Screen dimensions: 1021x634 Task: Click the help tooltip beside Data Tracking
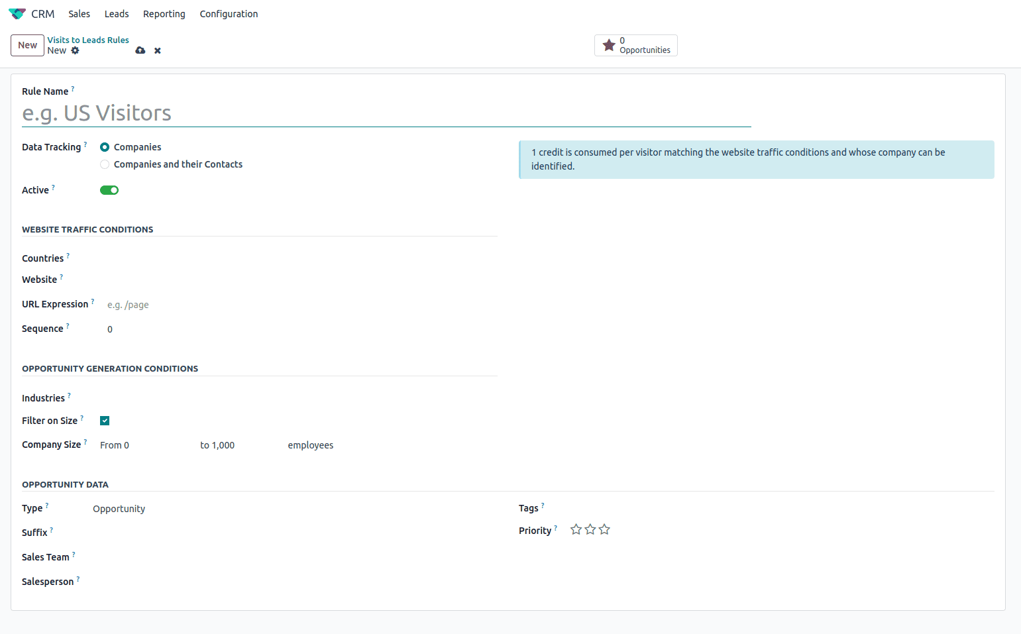click(85, 144)
